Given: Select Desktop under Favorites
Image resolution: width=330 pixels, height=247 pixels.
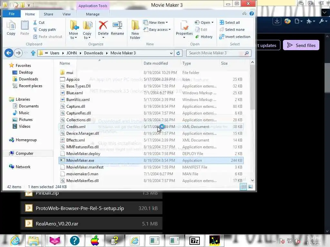Looking at the screenshot, I should tap(23, 72).
